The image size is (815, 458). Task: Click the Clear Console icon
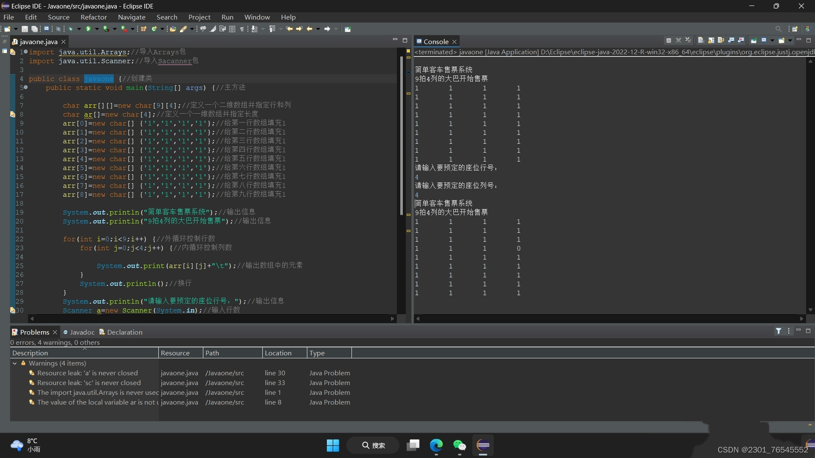[701, 40]
